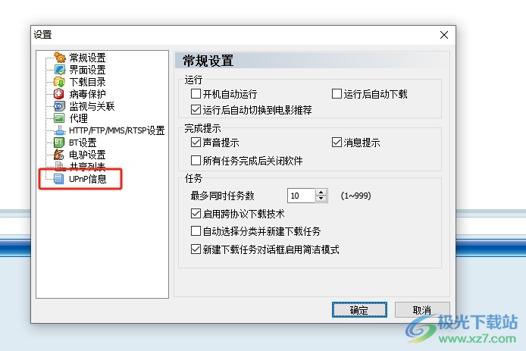Open 监视与关联 via its eye icon
Image resolution: width=526 pixels, height=351 pixels.
59,106
